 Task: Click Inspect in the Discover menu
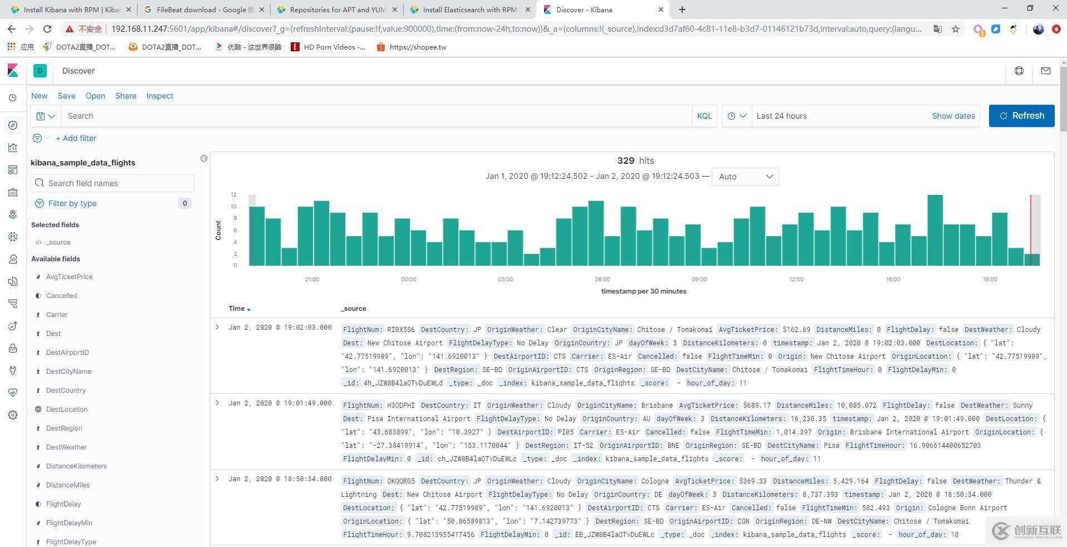(159, 96)
